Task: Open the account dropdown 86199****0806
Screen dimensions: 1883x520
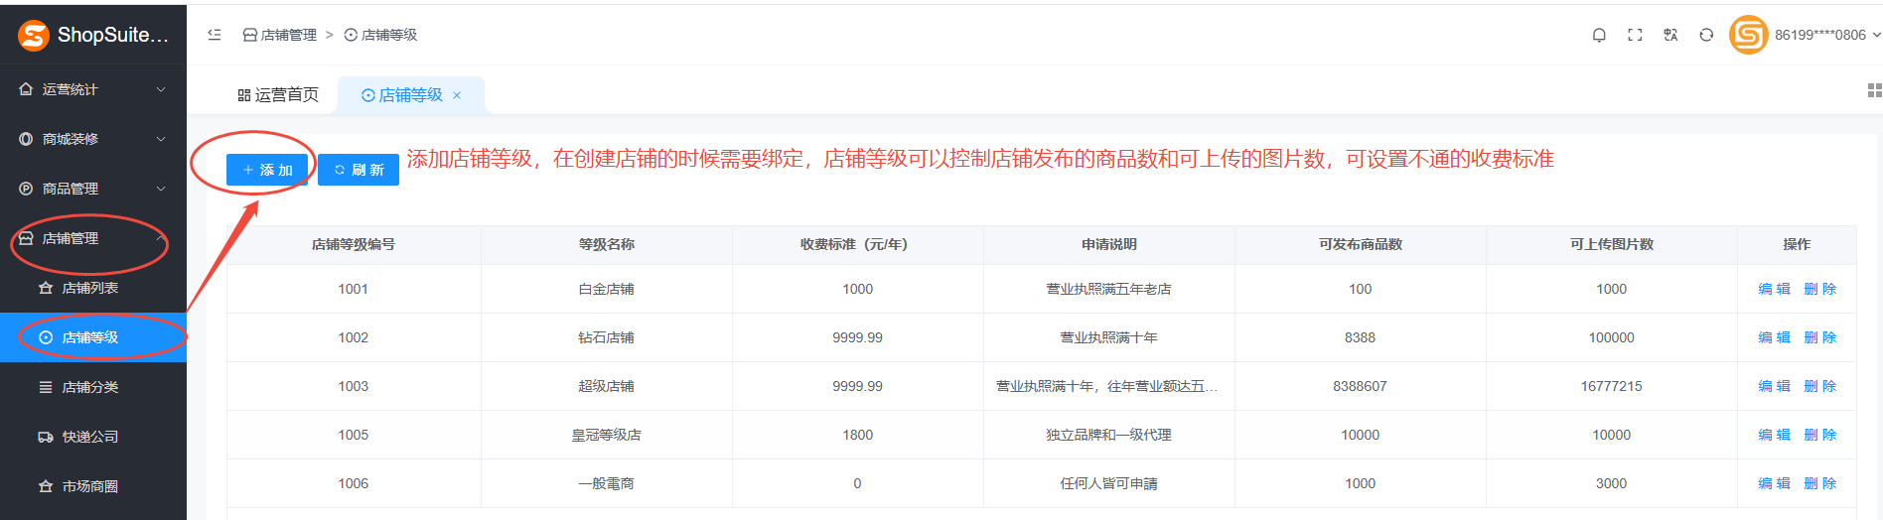Action: click(x=1826, y=35)
